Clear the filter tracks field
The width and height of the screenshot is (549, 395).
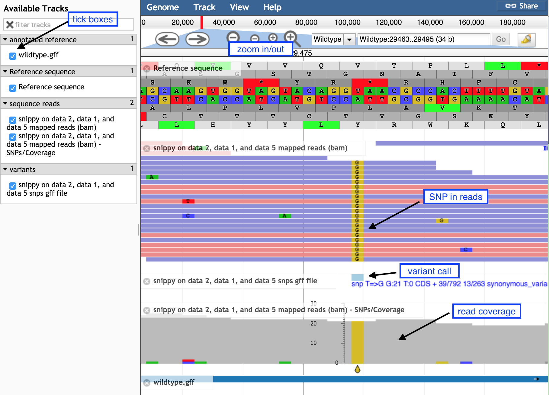tap(10, 25)
